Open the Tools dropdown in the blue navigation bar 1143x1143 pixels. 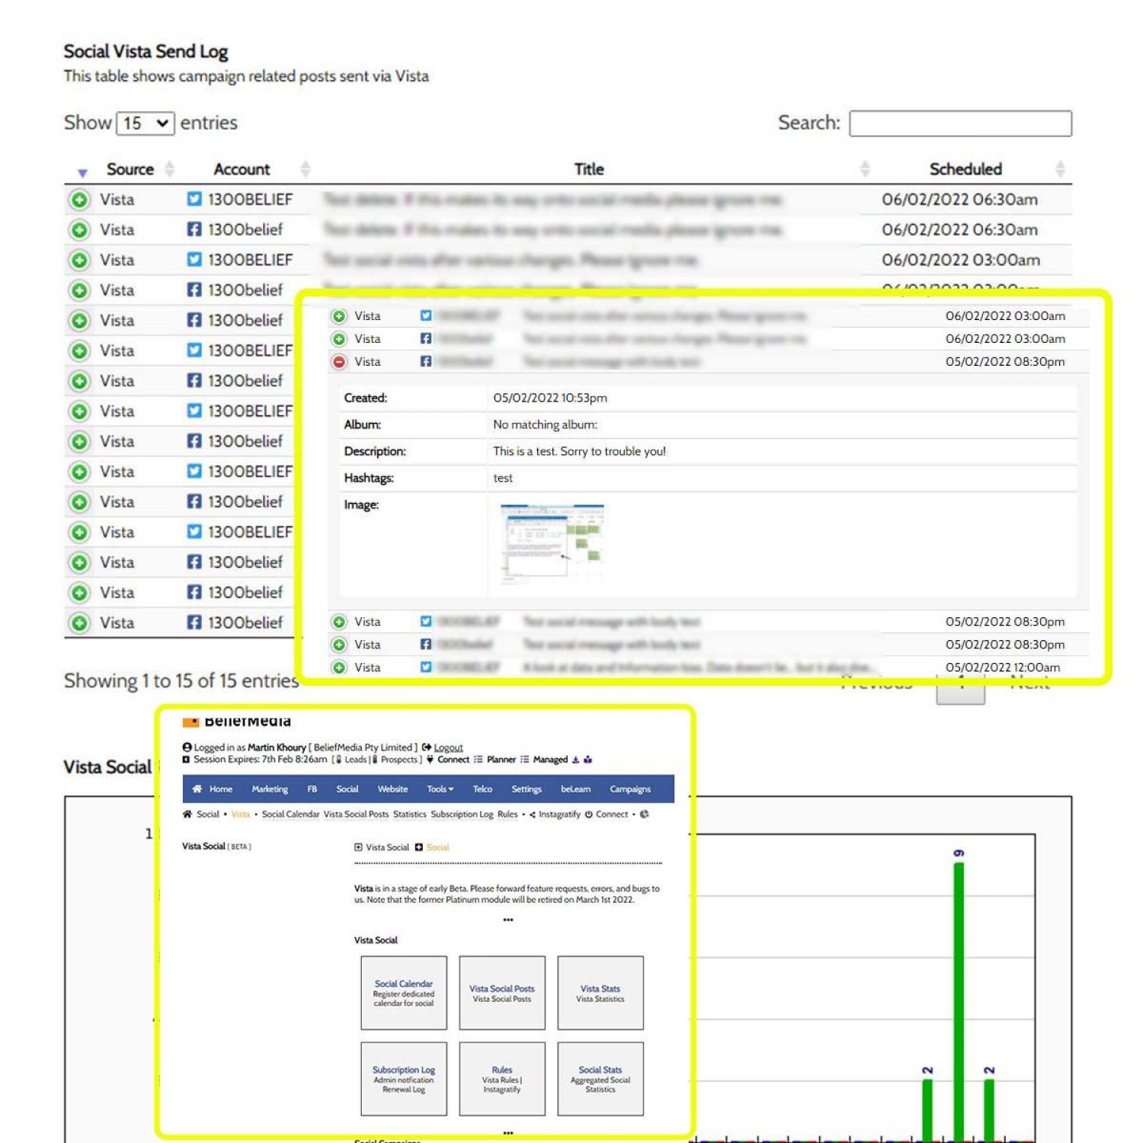coord(440,789)
